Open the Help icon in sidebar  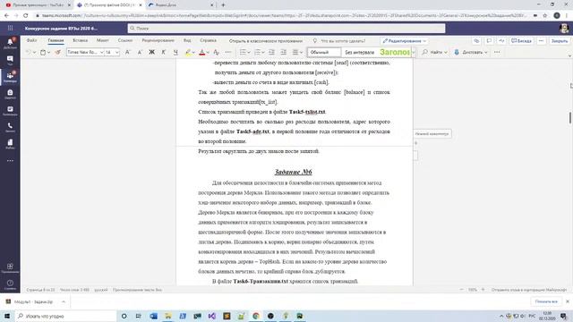pyautogui.click(x=10, y=284)
